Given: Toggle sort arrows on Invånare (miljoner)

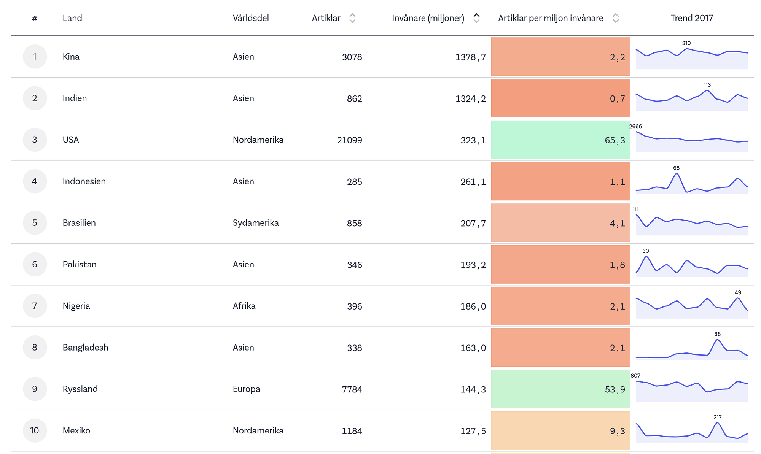Looking at the screenshot, I should (x=476, y=18).
